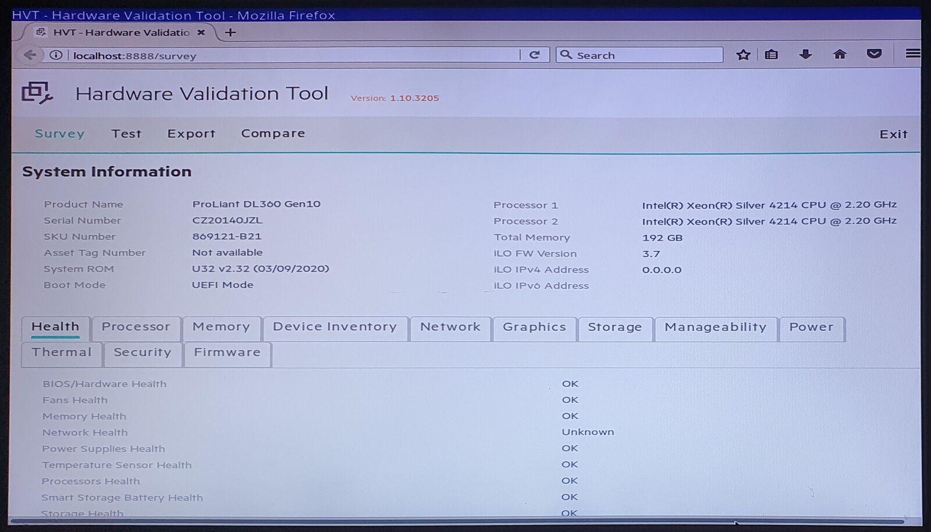The image size is (931, 532).
Task: Open the downloads arrow icon
Action: [805, 55]
